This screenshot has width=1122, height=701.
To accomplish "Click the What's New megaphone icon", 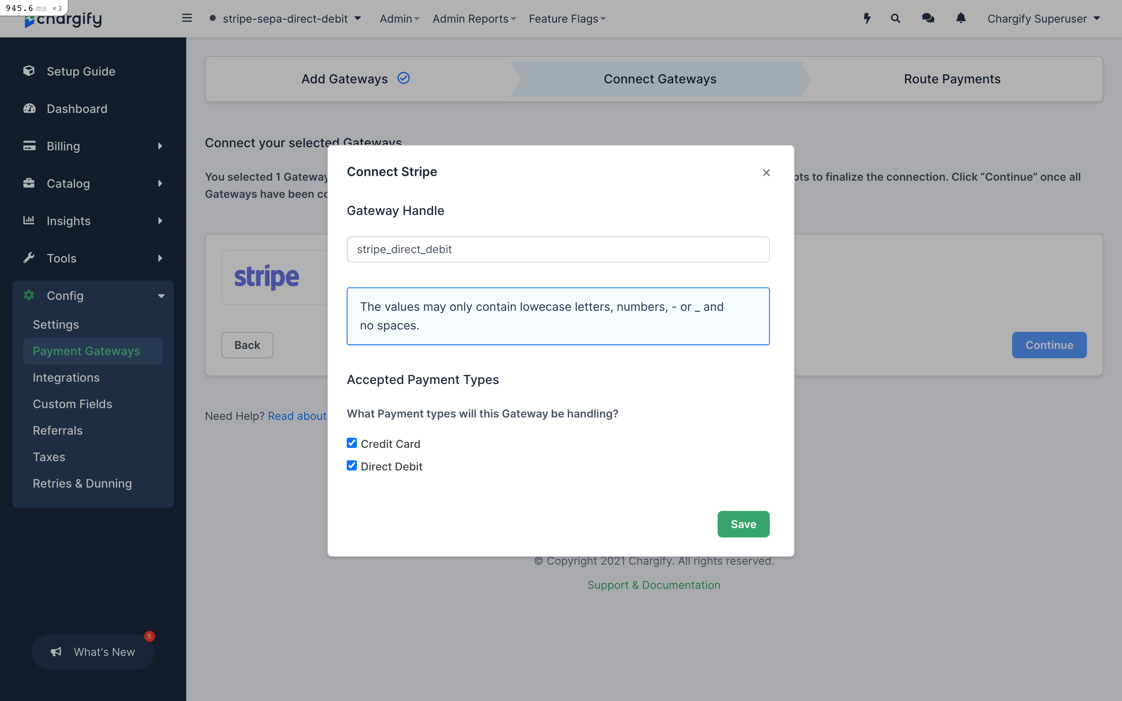I will [56, 652].
